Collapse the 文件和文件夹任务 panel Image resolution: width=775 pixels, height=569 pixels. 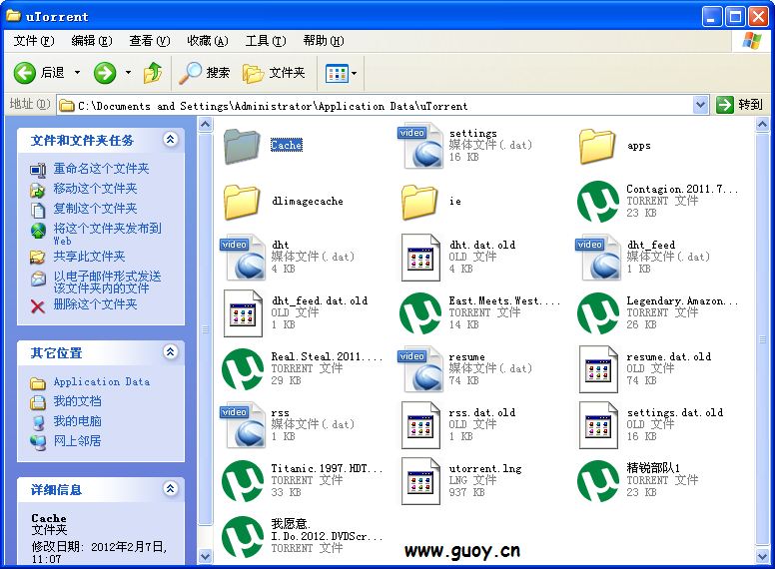pos(171,140)
